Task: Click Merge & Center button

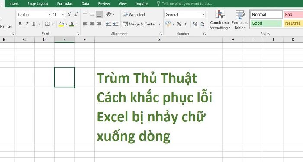Action: coord(139,24)
